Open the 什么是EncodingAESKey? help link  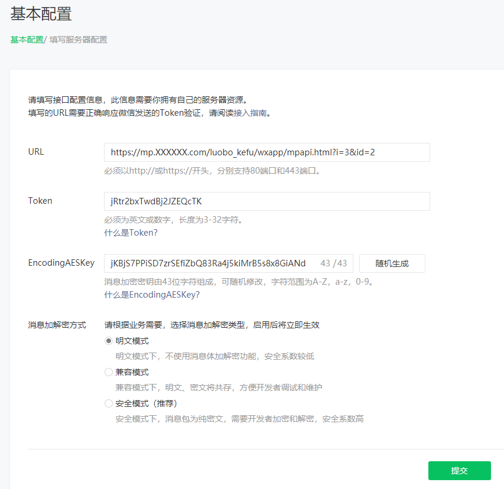[152, 295]
